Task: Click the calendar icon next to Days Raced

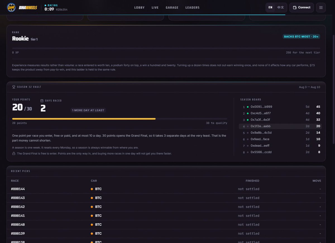Action: click(x=42, y=101)
